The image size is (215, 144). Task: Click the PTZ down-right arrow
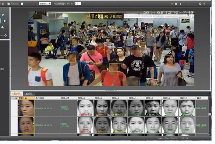tap(3, 27)
